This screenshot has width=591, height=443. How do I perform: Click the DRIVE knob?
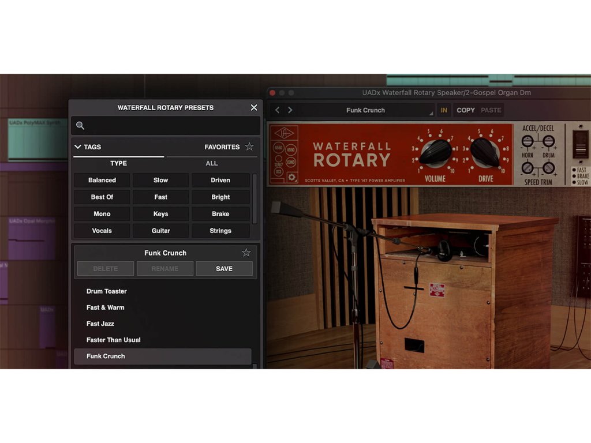point(485,152)
